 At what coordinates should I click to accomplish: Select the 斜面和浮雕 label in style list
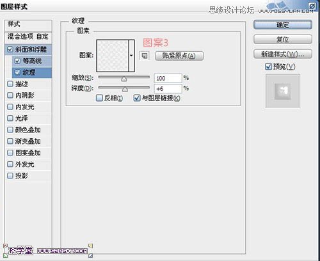point(31,49)
